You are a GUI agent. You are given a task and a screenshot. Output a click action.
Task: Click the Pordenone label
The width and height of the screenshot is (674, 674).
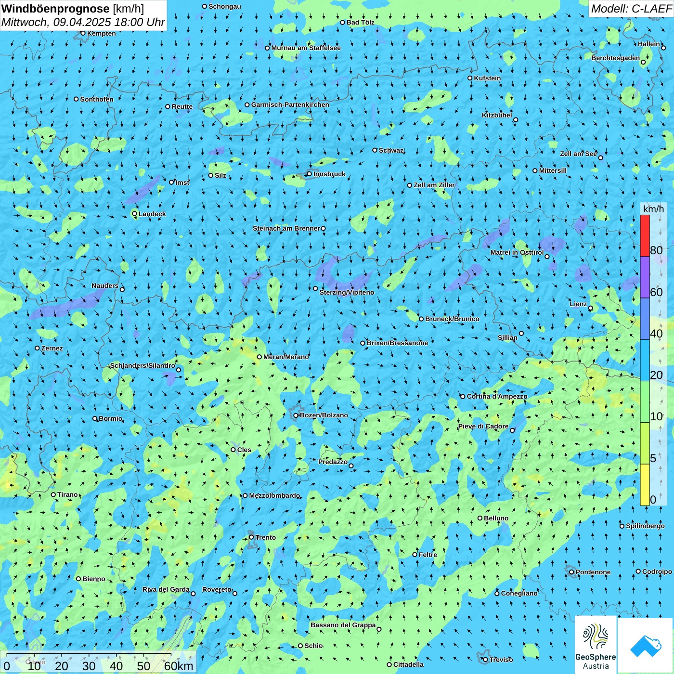pyautogui.click(x=593, y=572)
